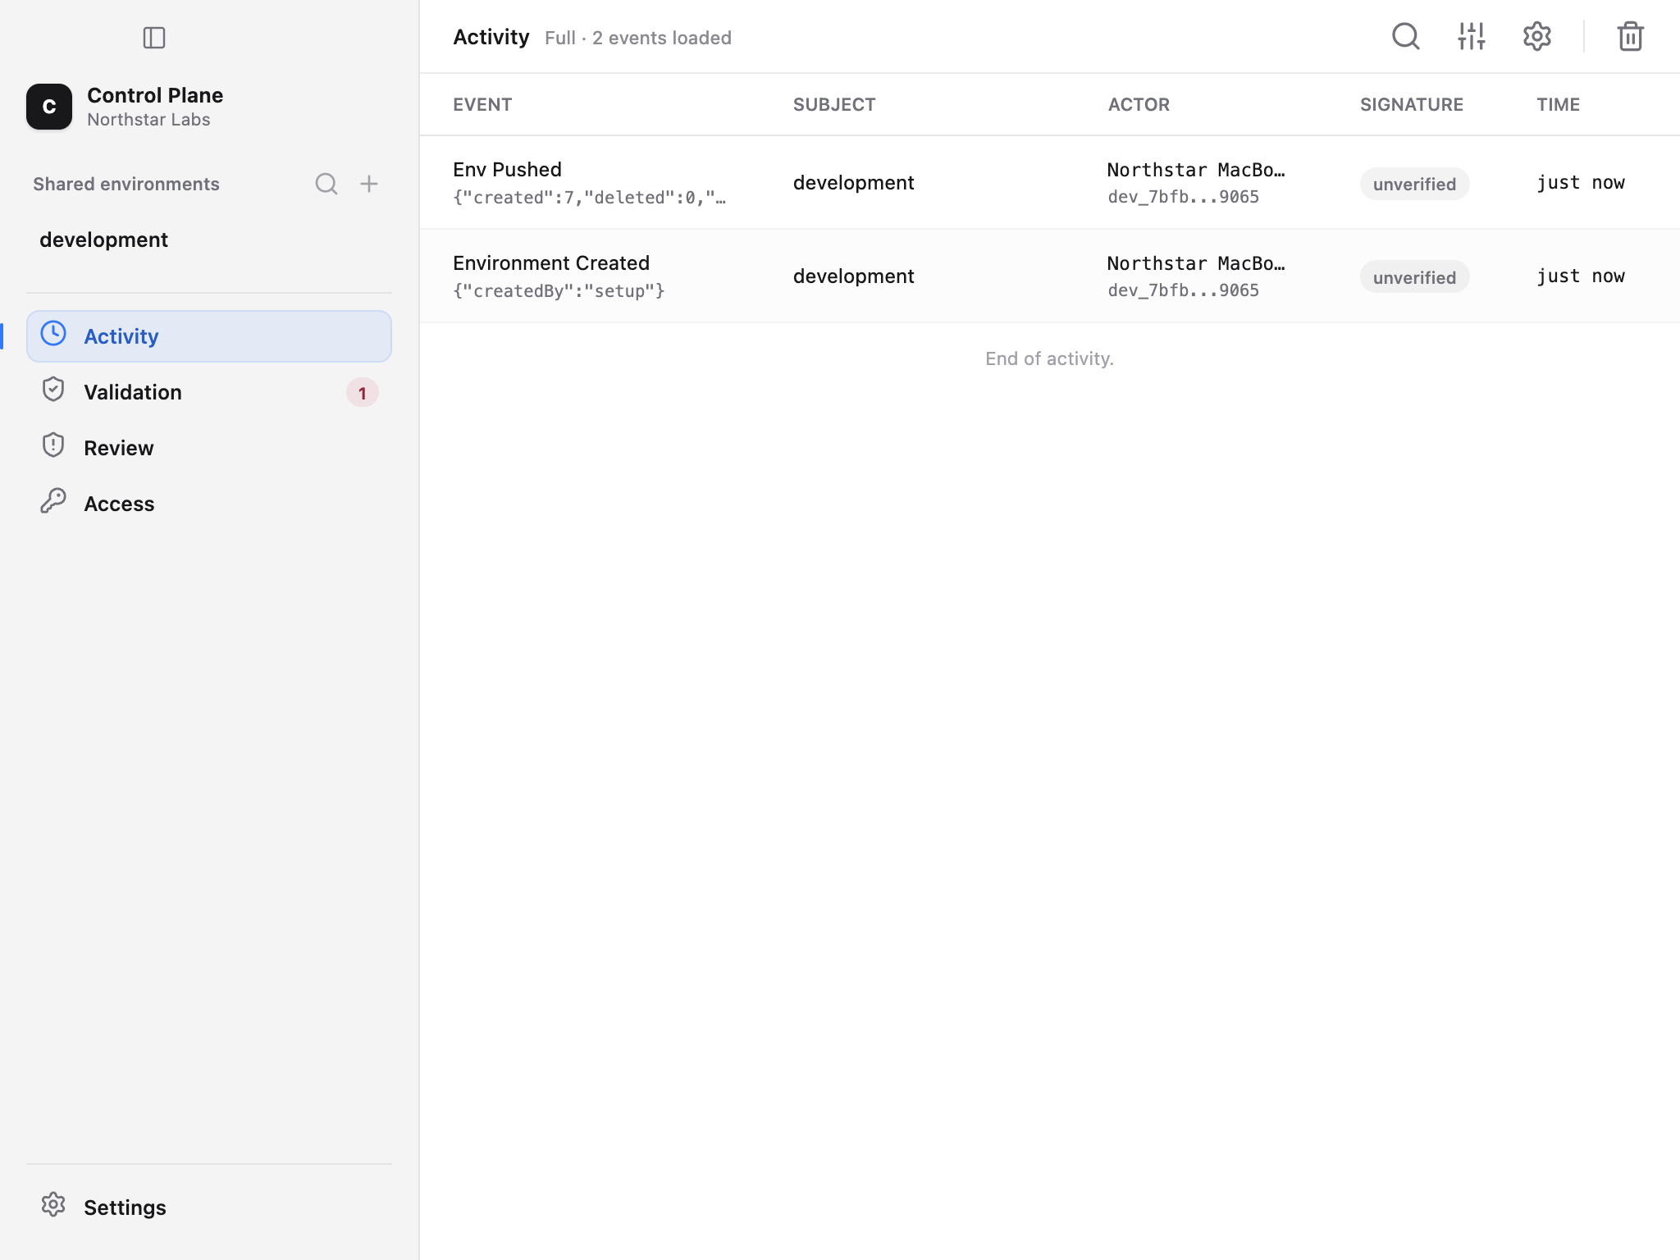
Task: Click Northstar MacBo… actor in Environment Created row
Action: point(1196,263)
